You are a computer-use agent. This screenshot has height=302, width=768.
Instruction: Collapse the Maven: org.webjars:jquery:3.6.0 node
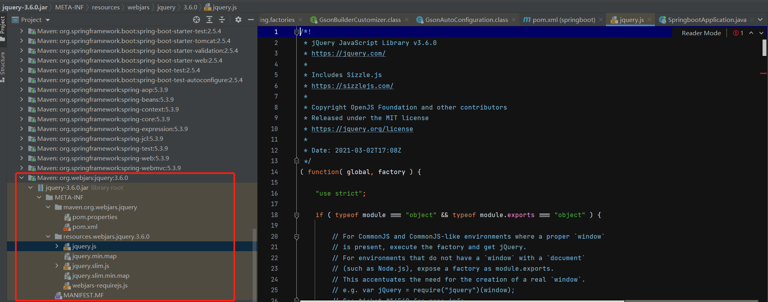pos(22,178)
